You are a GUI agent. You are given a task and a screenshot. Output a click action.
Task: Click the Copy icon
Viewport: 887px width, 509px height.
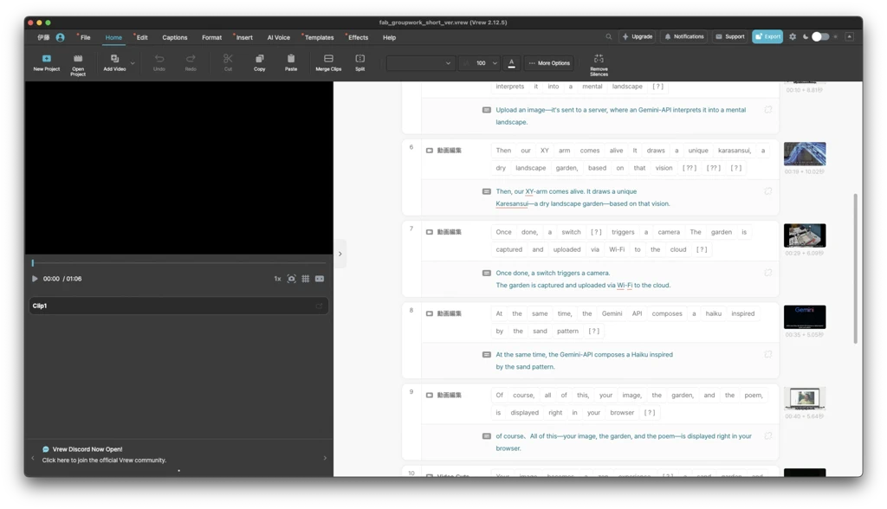coord(260,58)
